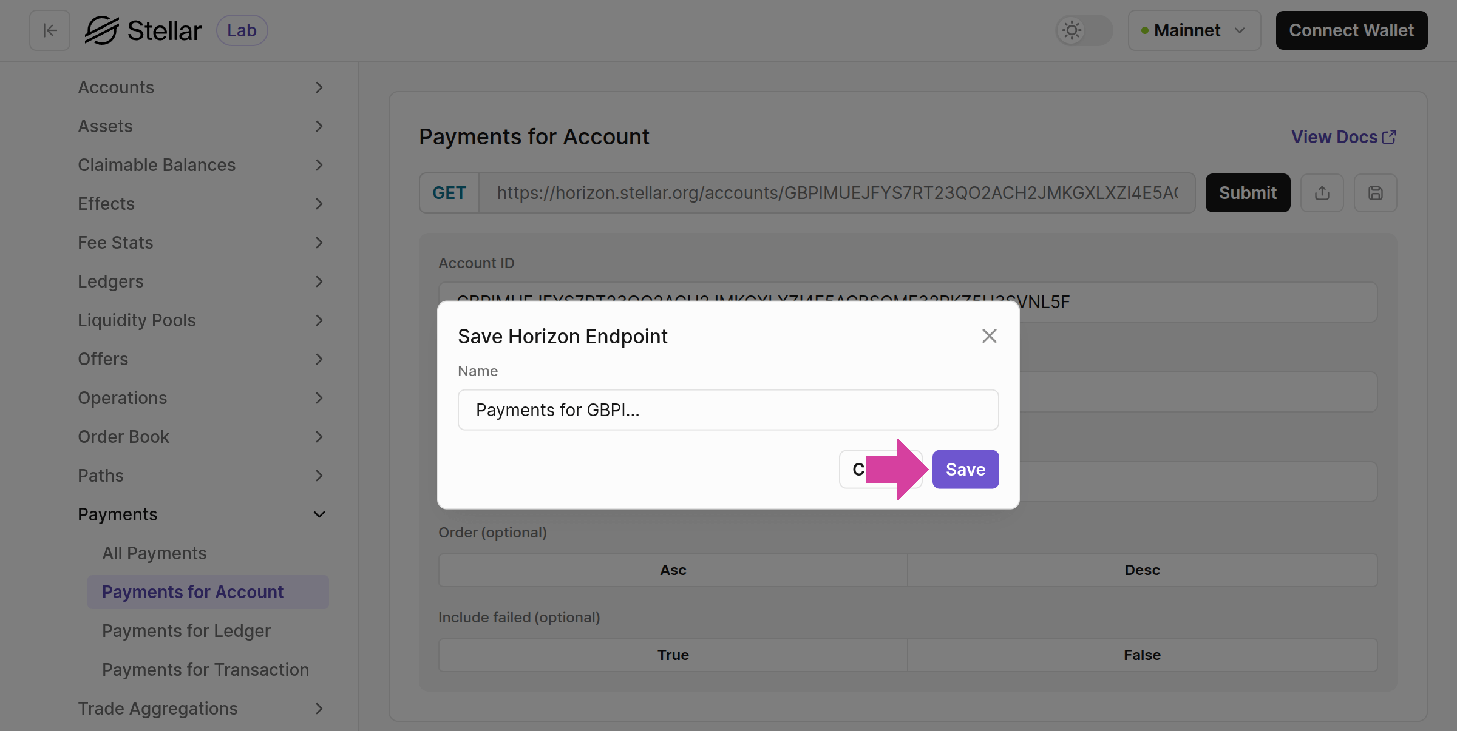Select the Desc order option
1457x731 pixels.
coord(1142,570)
